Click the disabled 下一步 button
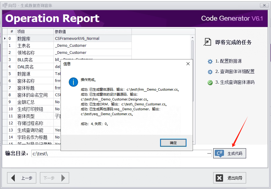 pos(54,178)
